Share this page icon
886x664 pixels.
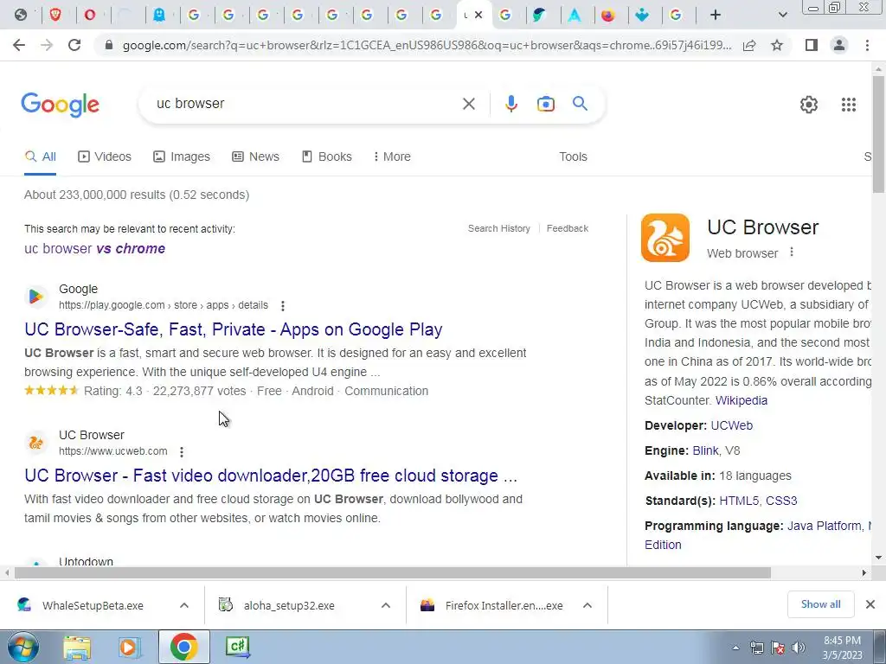[749, 45]
